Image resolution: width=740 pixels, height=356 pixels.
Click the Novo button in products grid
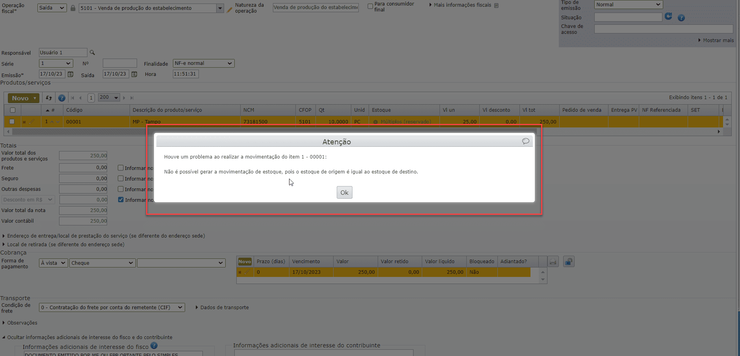24,98
